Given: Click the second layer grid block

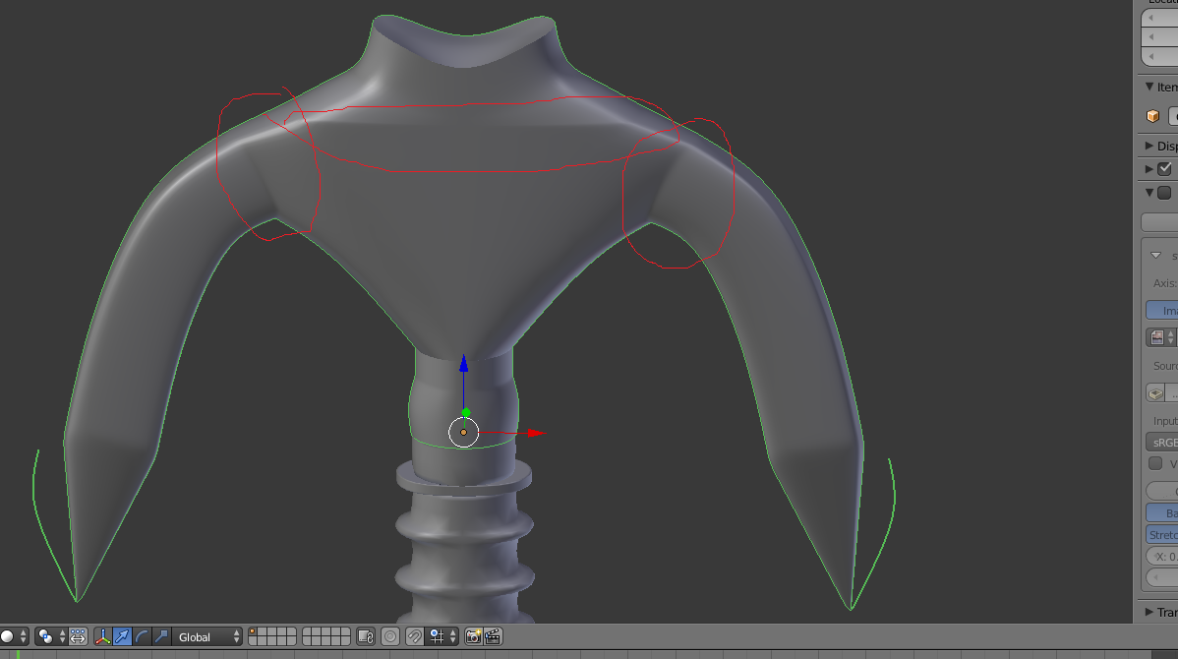Looking at the screenshot, I should pos(326,636).
